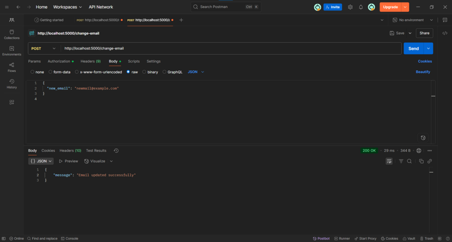The height and width of the screenshot is (242, 452).
Task: Open the response JSON format dropdown
Action: point(41,161)
